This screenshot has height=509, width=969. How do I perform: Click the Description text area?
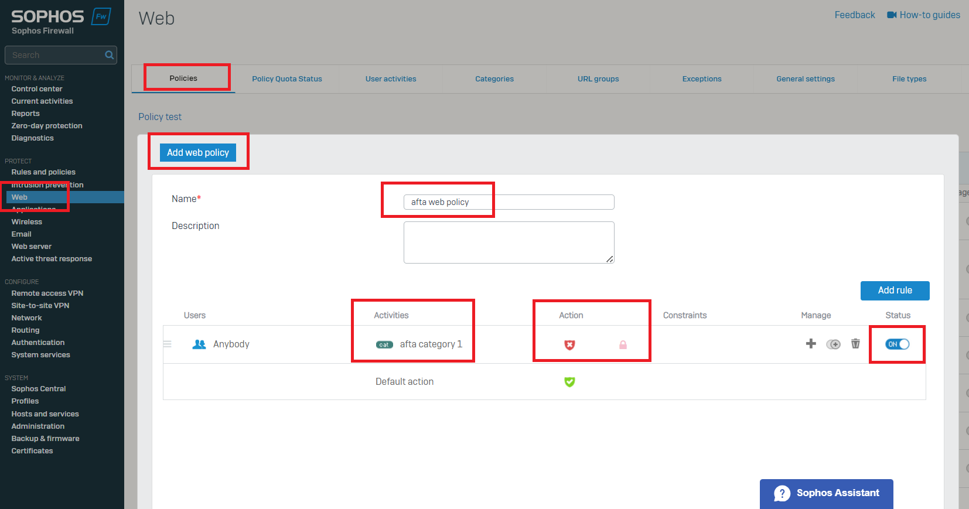(509, 242)
